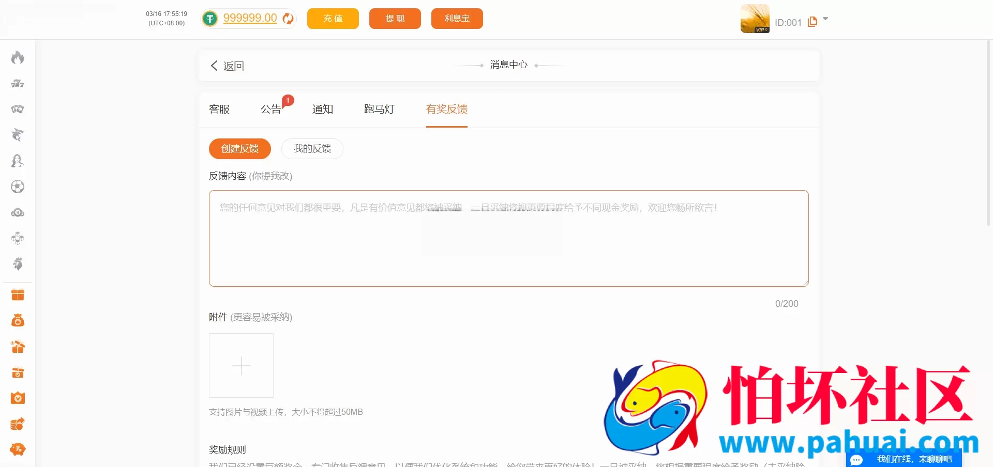Click the 利息宝 button
The height and width of the screenshot is (467, 993).
457,19
